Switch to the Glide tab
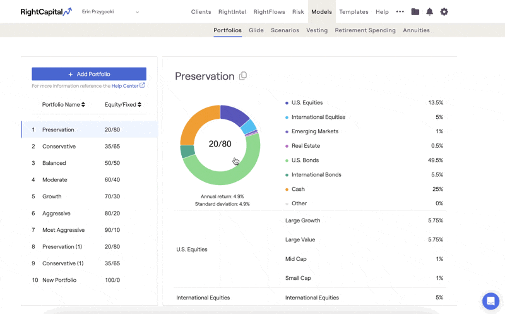 (256, 30)
